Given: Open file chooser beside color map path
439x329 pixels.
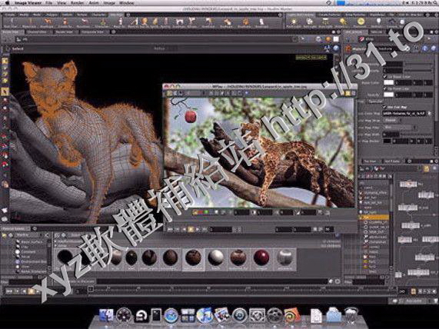Looking at the screenshot, I should pyautogui.click(x=430, y=114).
